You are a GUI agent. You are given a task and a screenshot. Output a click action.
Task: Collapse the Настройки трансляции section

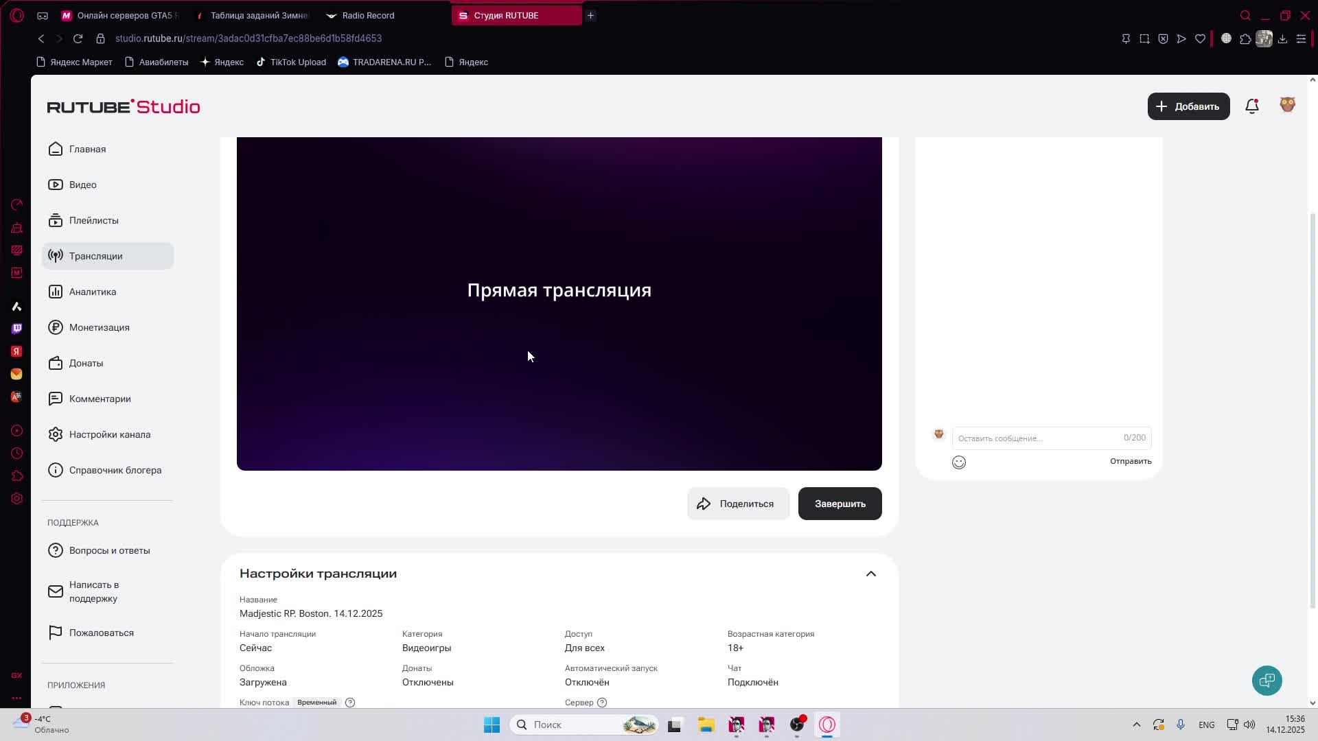(x=870, y=574)
